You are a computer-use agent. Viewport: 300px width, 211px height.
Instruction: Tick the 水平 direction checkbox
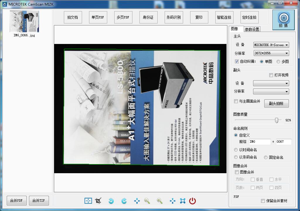[271, 179]
